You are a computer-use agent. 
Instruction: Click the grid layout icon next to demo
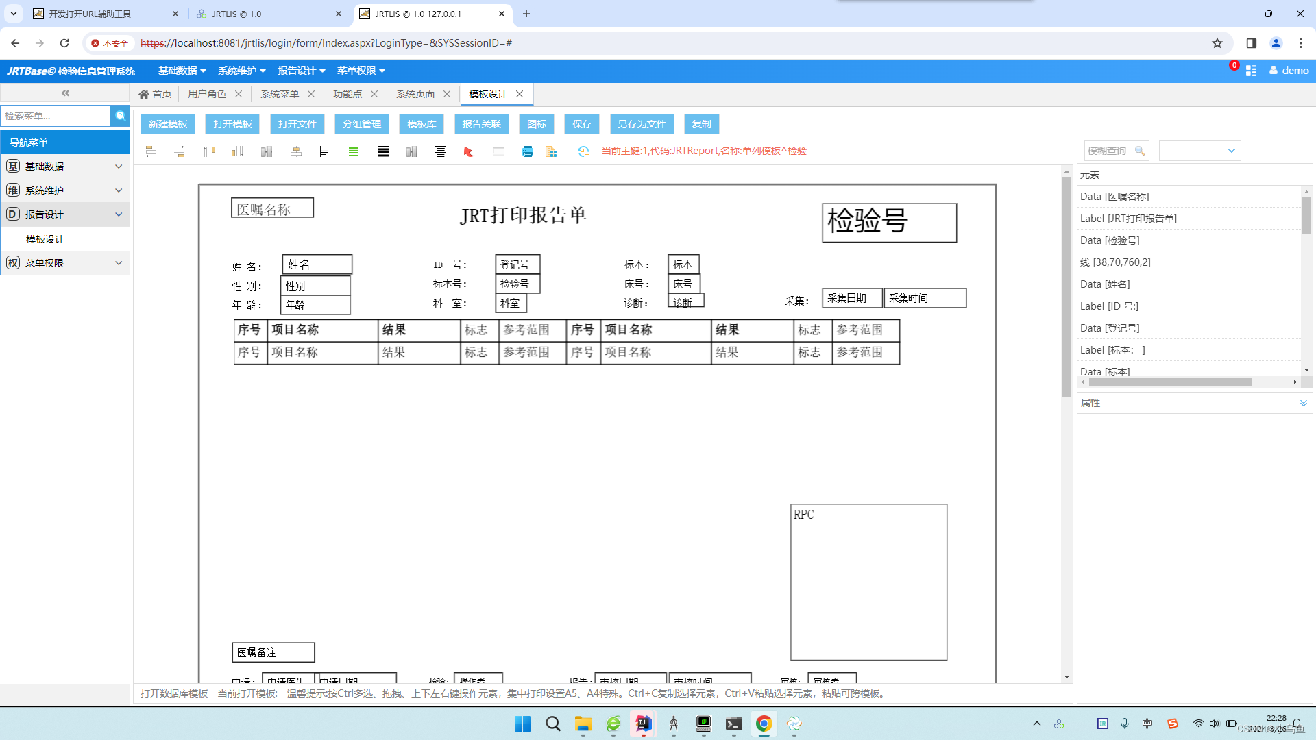[x=1251, y=71]
